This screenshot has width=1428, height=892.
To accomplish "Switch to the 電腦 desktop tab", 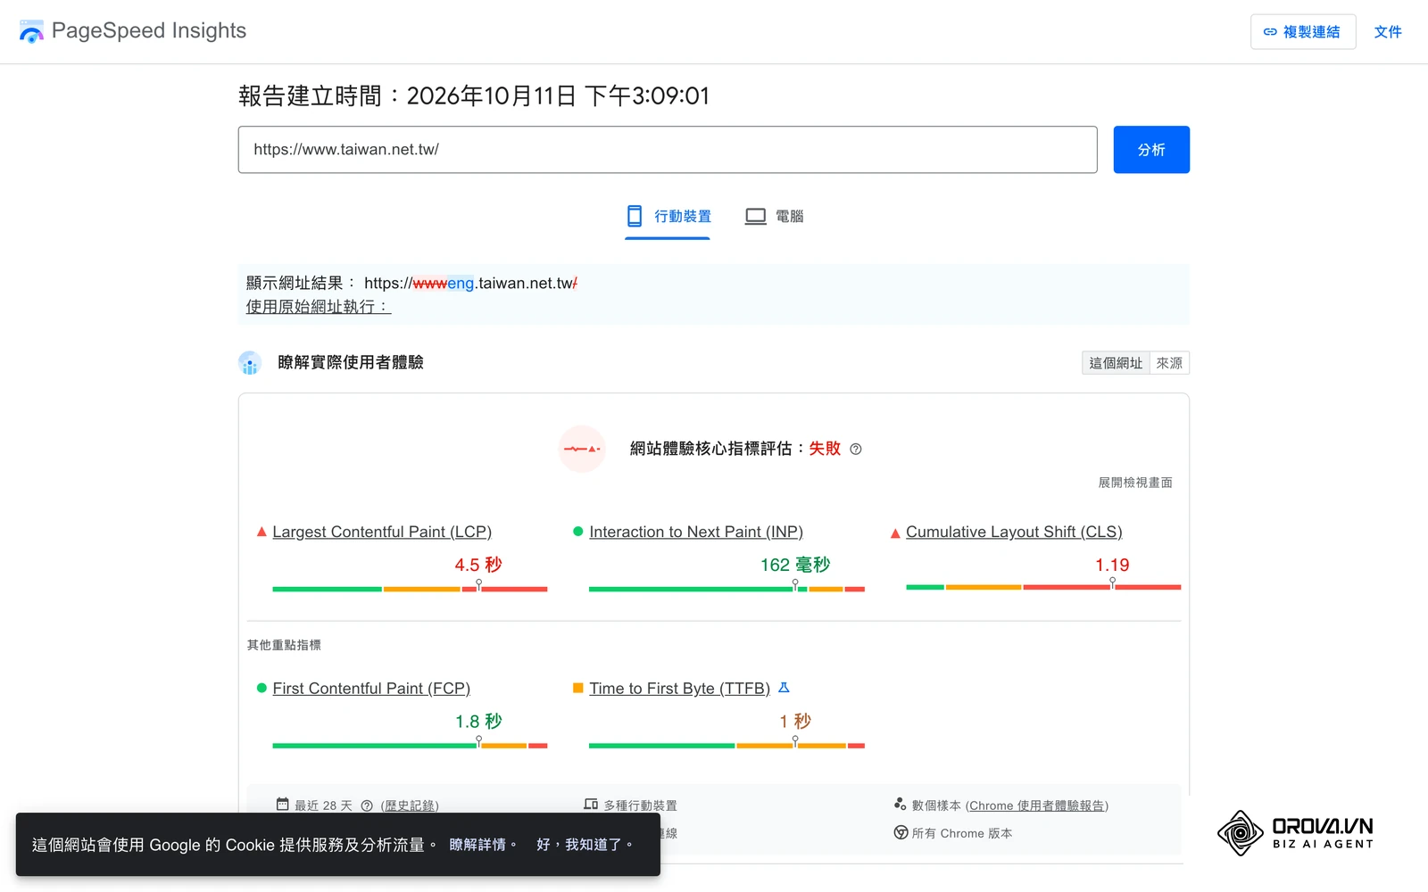I will coord(774,216).
